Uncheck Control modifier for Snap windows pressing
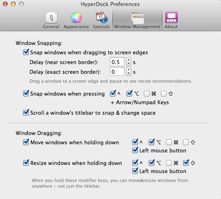 click(113, 94)
